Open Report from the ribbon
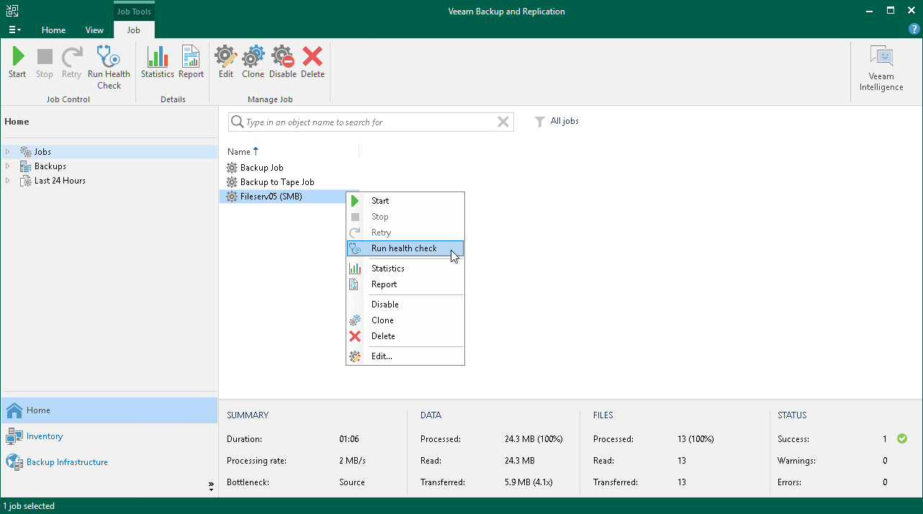 [191, 63]
